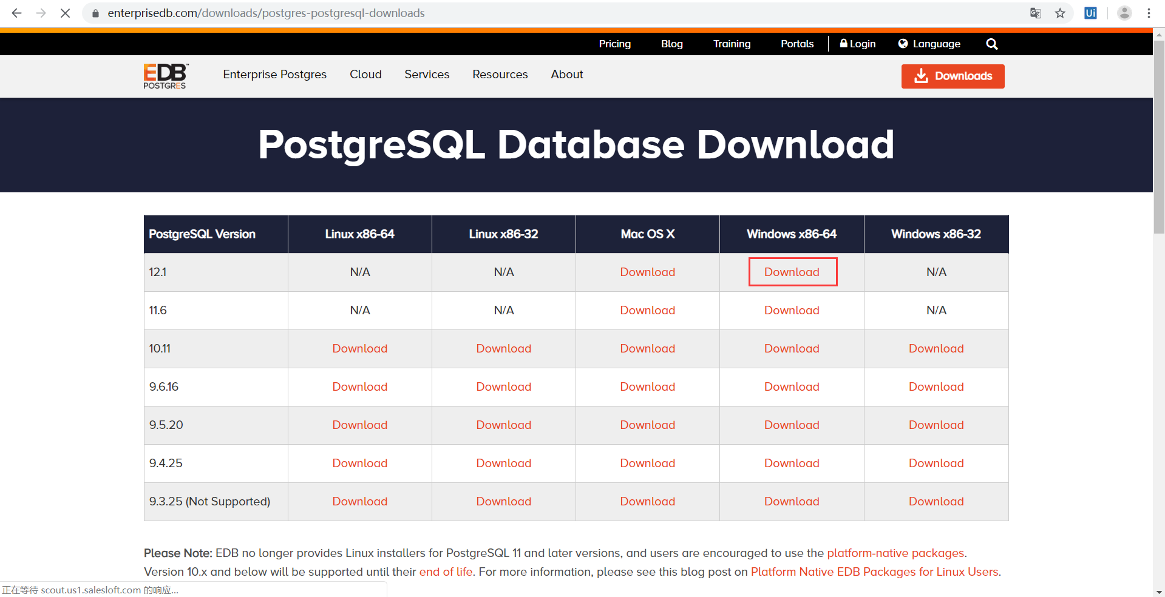Open the Language selector

tap(929, 44)
